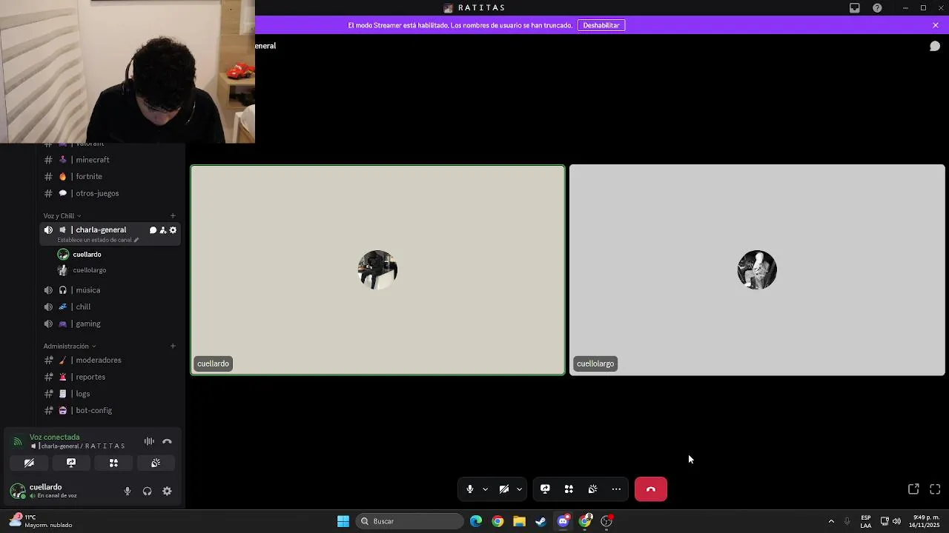Viewport: 949px width, 533px height.
Task: Click the taskbar Buscar search box
Action: (x=410, y=521)
